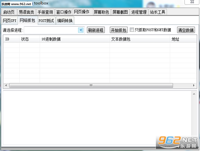Viewport: 200px width, 151px height.
Task: Click the 清空数据 button
Action: (x=186, y=30)
